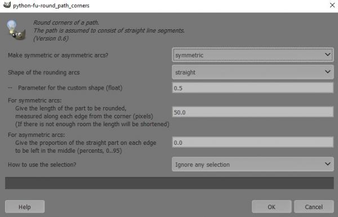Click the dark progress bar area

pyautogui.click(x=169, y=183)
